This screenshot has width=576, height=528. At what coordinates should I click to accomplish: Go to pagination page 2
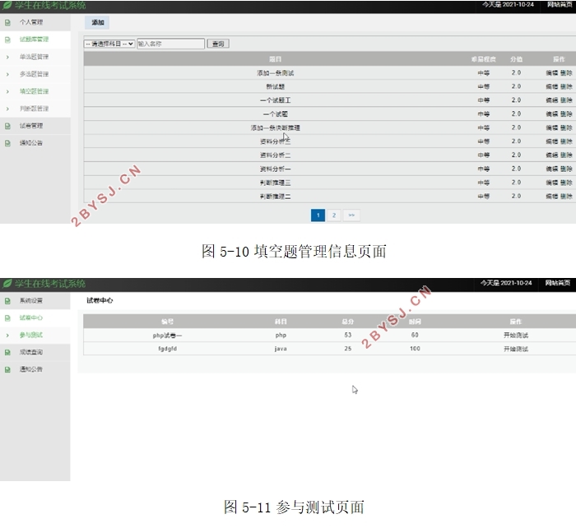334,215
